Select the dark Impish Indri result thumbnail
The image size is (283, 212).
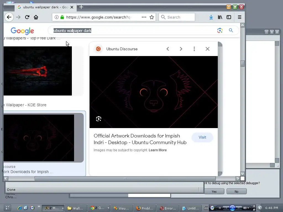tap(39, 138)
